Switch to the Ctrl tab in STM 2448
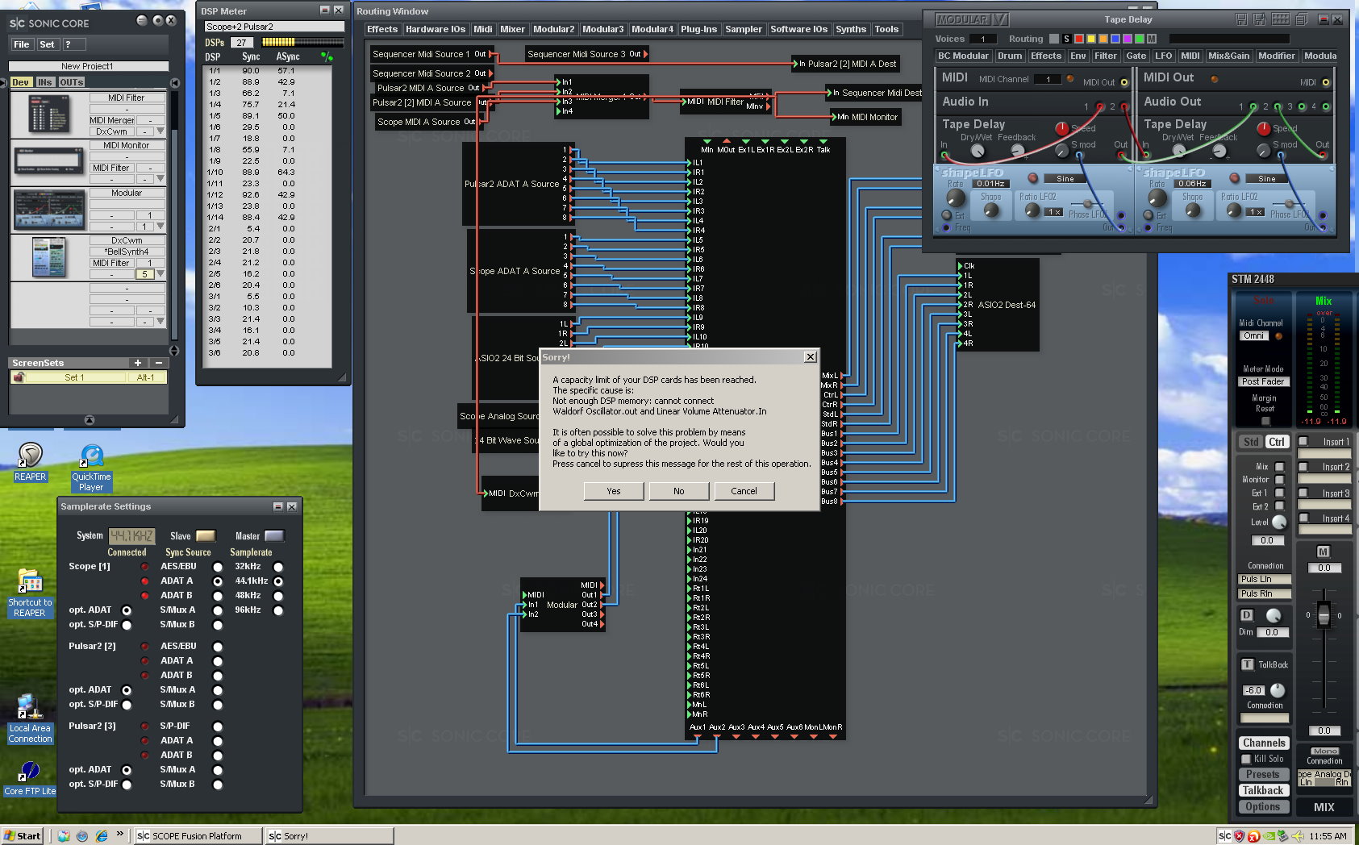This screenshot has width=1359, height=845. click(x=1277, y=442)
